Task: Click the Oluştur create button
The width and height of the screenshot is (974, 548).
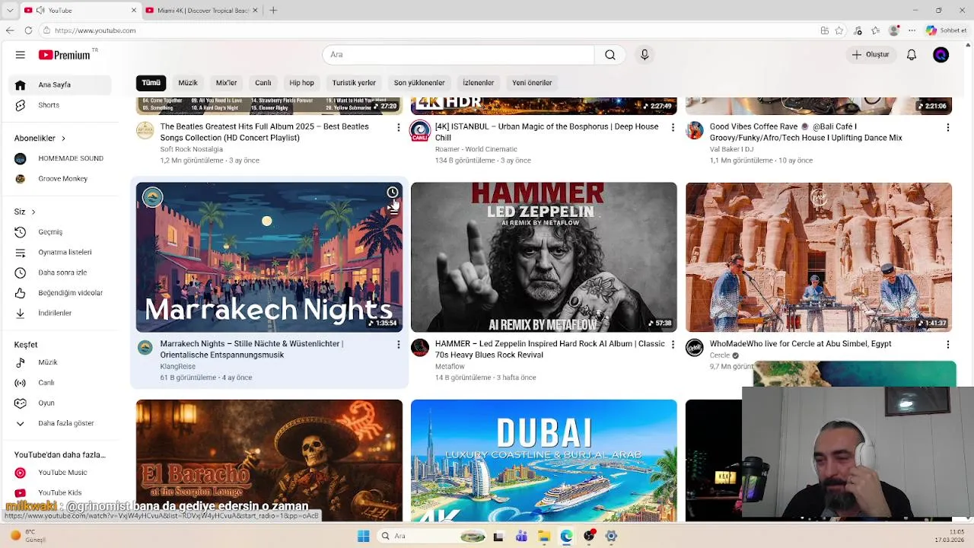Action: coord(871,55)
